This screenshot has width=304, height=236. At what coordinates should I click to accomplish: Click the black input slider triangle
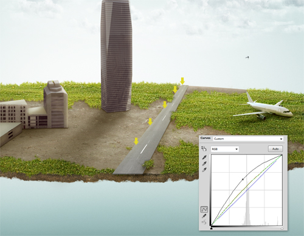point(212,228)
